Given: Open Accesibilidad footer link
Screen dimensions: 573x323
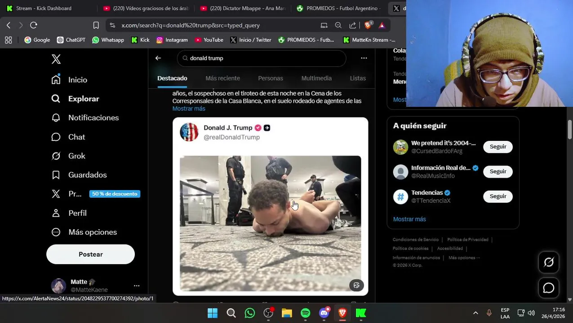Looking at the screenshot, I should point(450,249).
